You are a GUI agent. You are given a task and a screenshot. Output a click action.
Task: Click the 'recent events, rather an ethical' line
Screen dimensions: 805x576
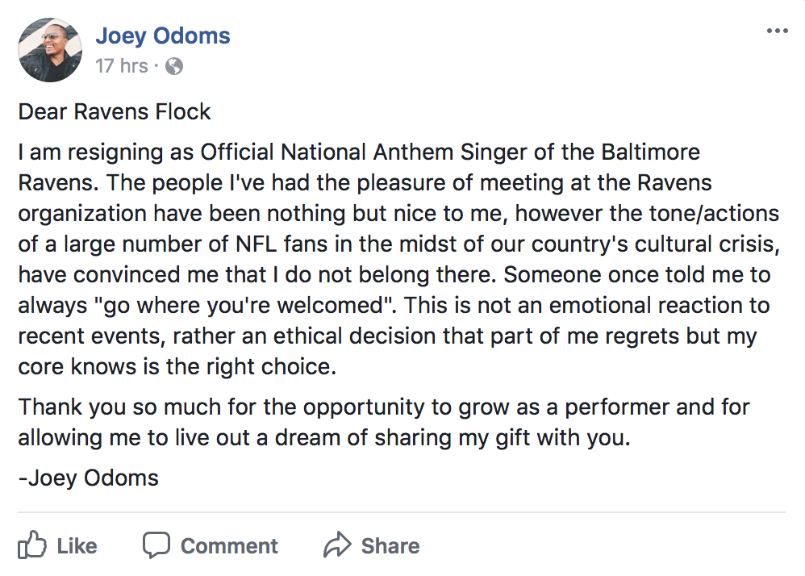coord(388,336)
